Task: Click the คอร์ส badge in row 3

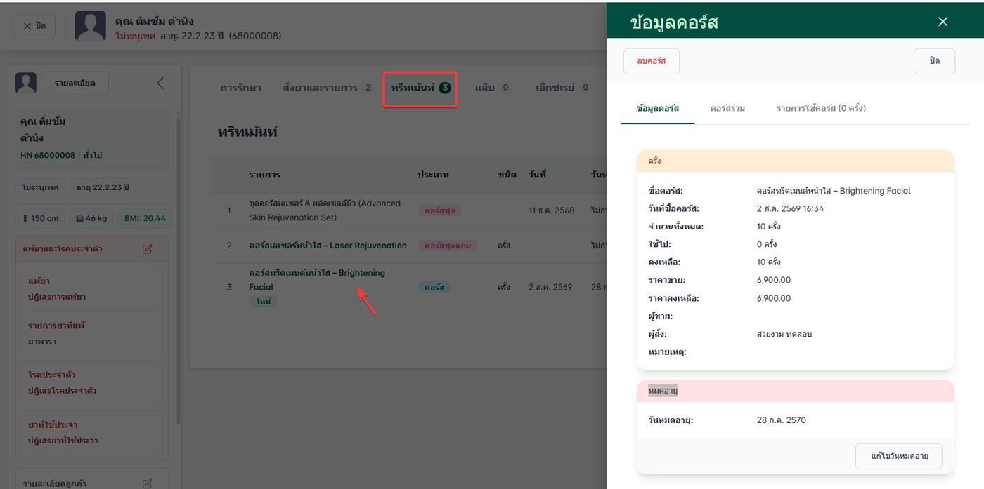Action: [x=434, y=287]
